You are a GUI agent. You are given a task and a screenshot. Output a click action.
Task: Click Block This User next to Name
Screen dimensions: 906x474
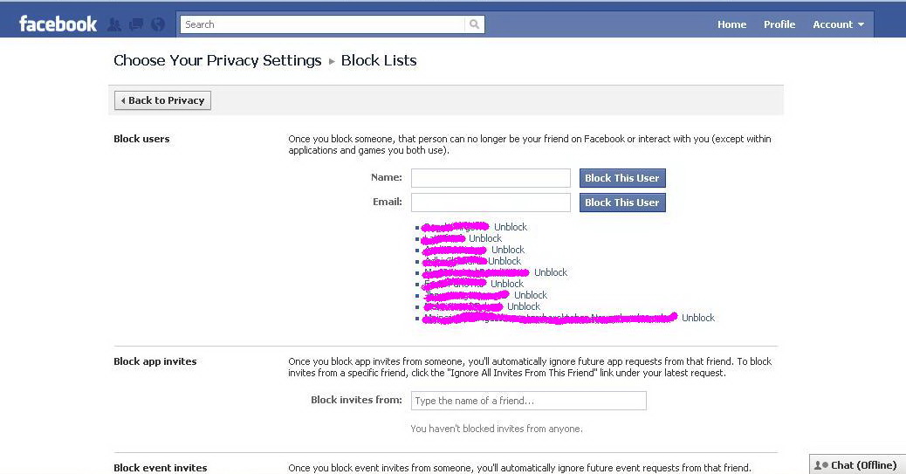(x=622, y=178)
